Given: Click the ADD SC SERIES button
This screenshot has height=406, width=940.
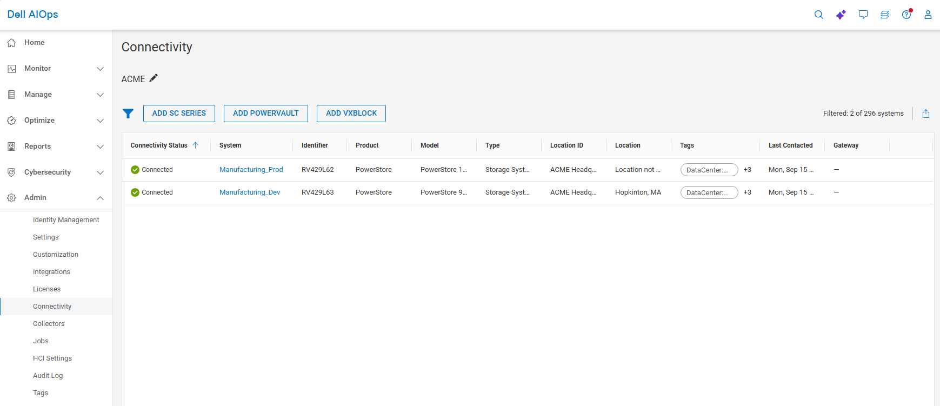Looking at the screenshot, I should (179, 114).
